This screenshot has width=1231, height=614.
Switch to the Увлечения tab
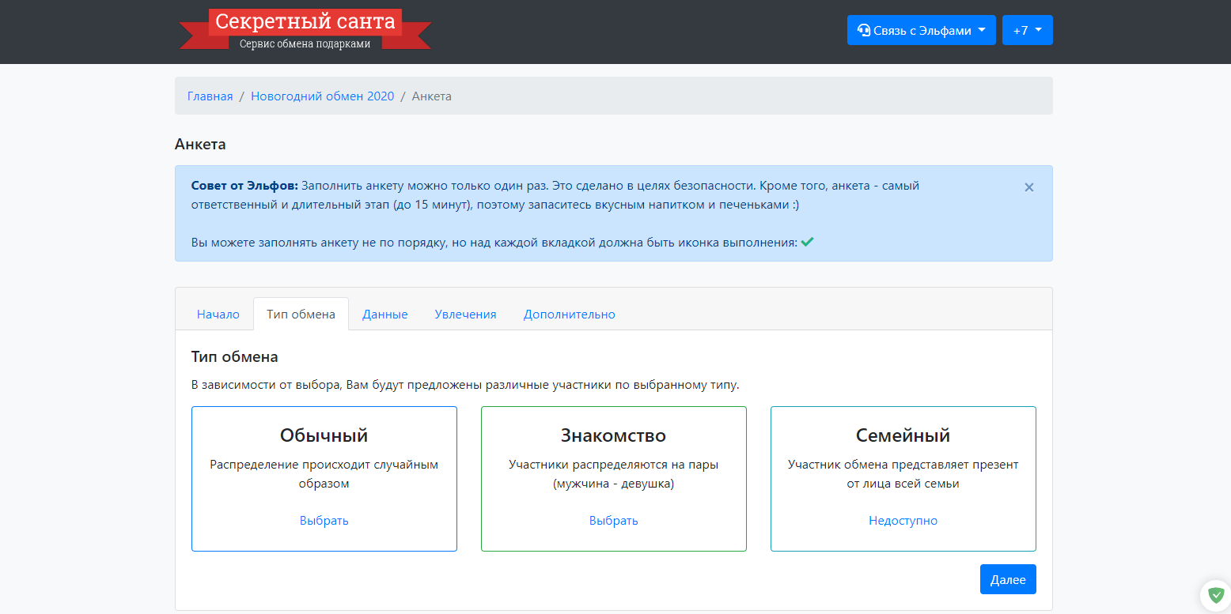[465, 314]
